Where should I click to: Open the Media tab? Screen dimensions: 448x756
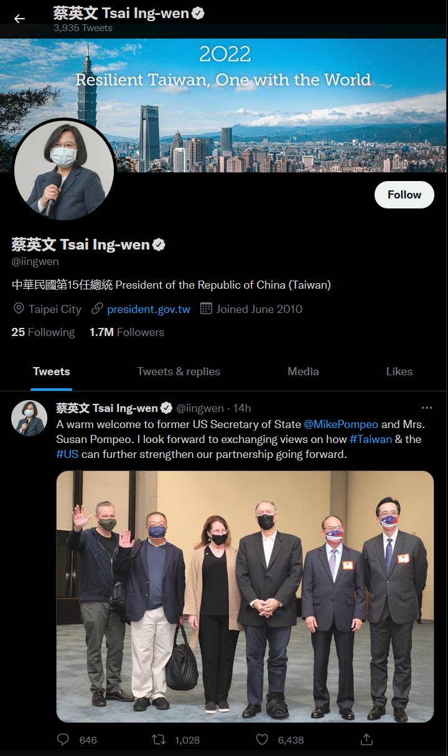[303, 371]
